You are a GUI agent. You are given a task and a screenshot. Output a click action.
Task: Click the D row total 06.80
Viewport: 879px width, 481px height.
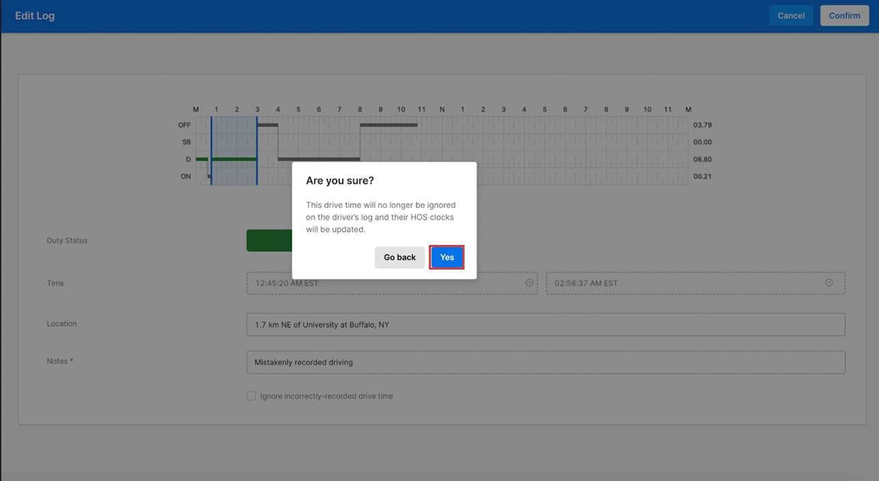pyautogui.click(x=703, y=159)
